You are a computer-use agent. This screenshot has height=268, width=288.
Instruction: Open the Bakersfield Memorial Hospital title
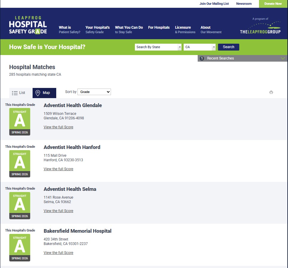pyautogui.click(x=77, y=231)
